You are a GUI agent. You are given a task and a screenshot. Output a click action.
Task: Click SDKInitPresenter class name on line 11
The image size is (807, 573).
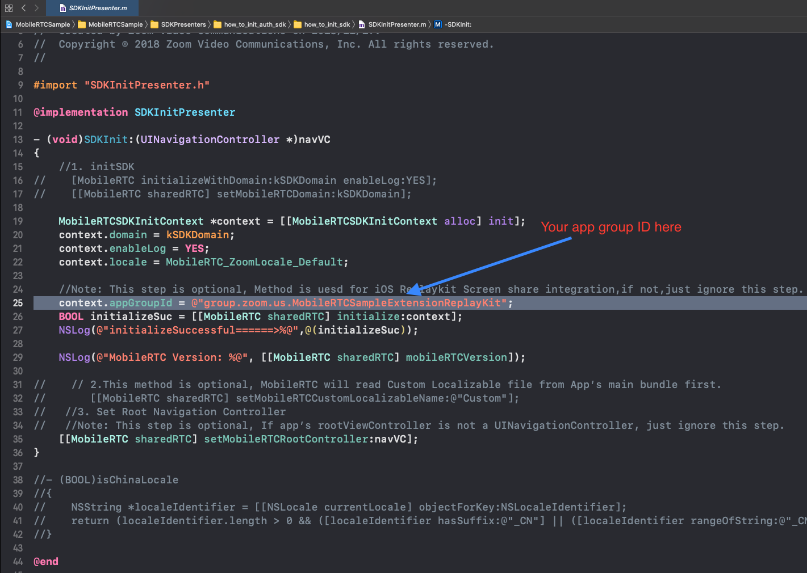pos(185,112)
